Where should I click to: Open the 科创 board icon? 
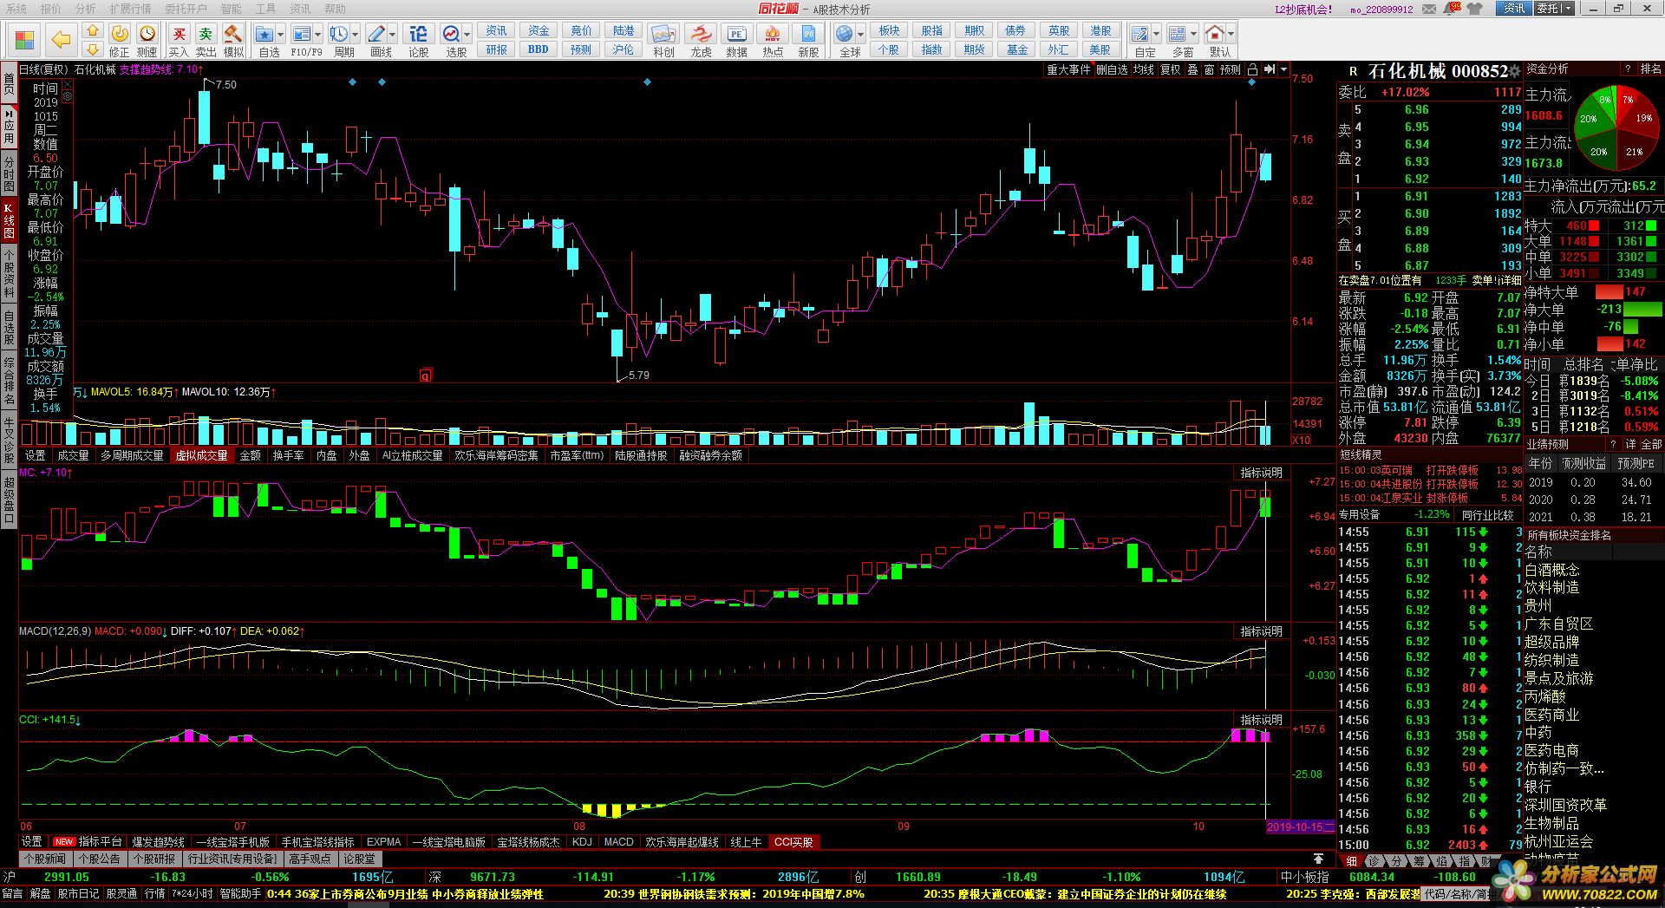pyautogui.click(x=663, y=34)
